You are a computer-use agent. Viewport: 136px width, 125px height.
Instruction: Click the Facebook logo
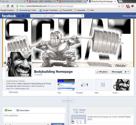click(9, 16)
